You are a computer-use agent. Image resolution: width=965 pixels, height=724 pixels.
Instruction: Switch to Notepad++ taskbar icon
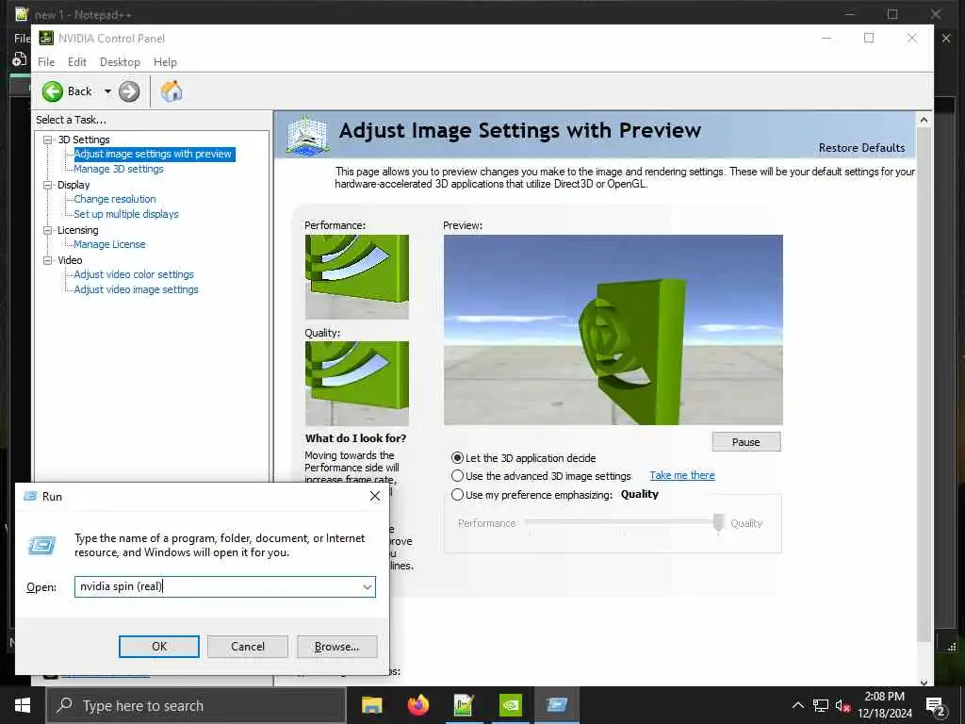(x=464, y=705)
